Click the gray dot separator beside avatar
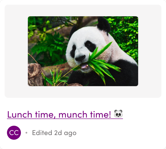Image resolution: width=166 pixels, height=149 pixels. click(x=26, y=133)
